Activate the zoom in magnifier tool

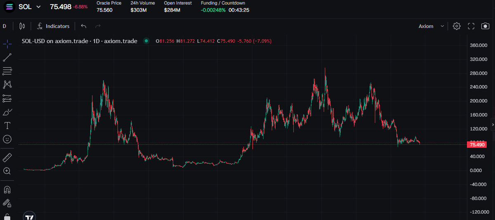[x=7, y=171]
